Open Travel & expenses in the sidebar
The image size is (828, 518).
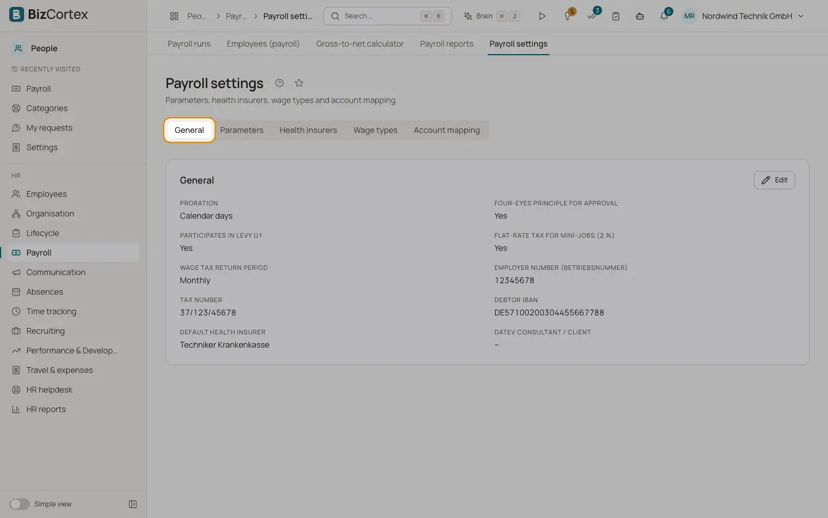click(x=74, y=370)
